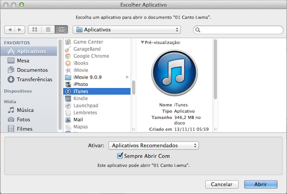Click the Game Center app icon
This screenshot has height=194, width=287.
pyautogui.click(x=68, y=42)
